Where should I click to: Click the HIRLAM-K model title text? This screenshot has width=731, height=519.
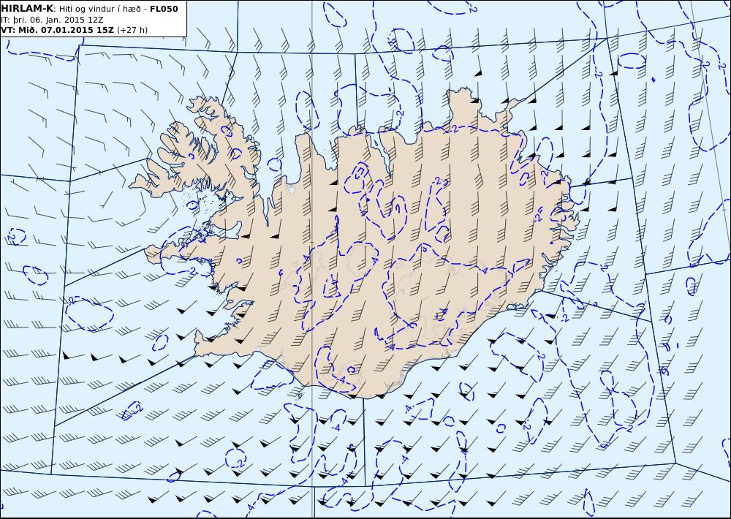(x=28, y=9)
